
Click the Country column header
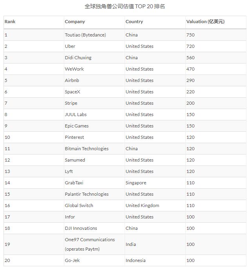(x=134, y=22)
